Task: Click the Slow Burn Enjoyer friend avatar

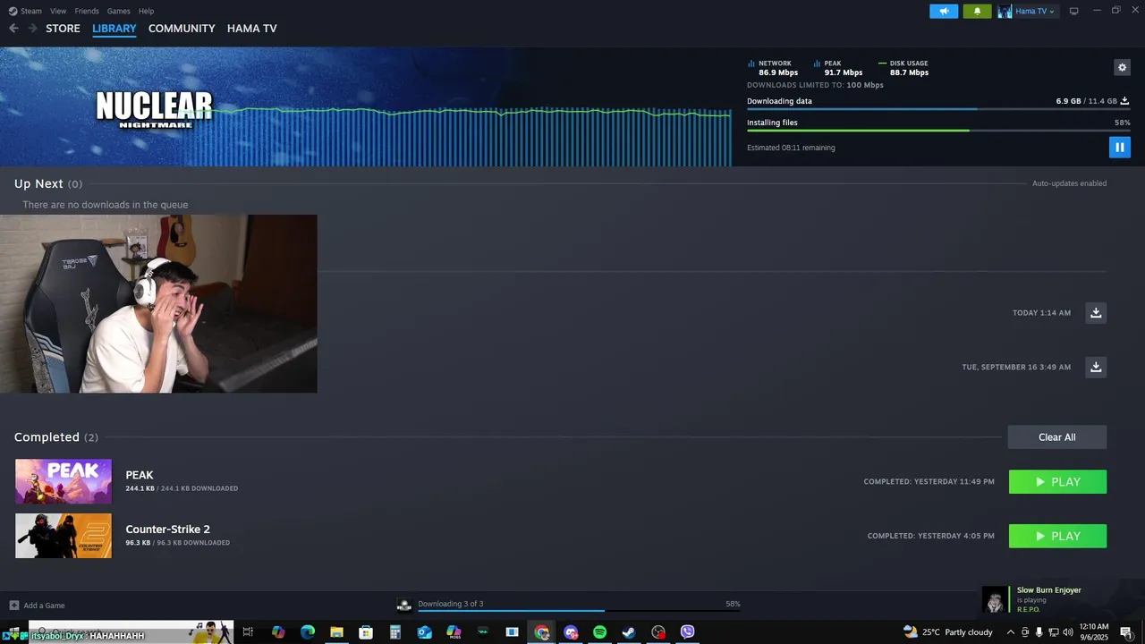Action: (995, 599)
